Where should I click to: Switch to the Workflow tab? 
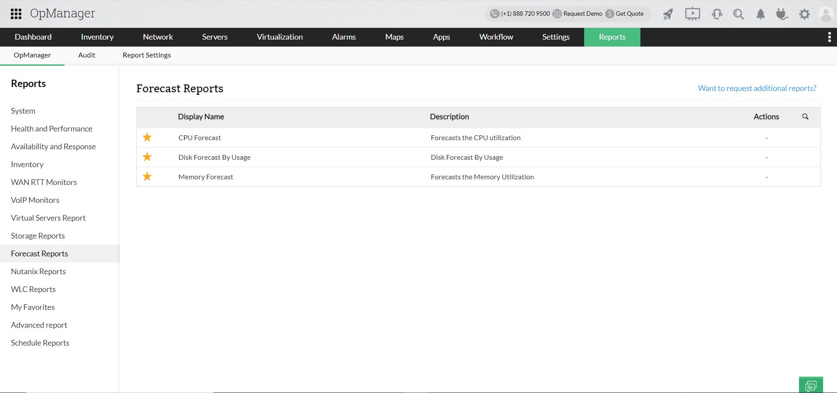tap(496, 37)
